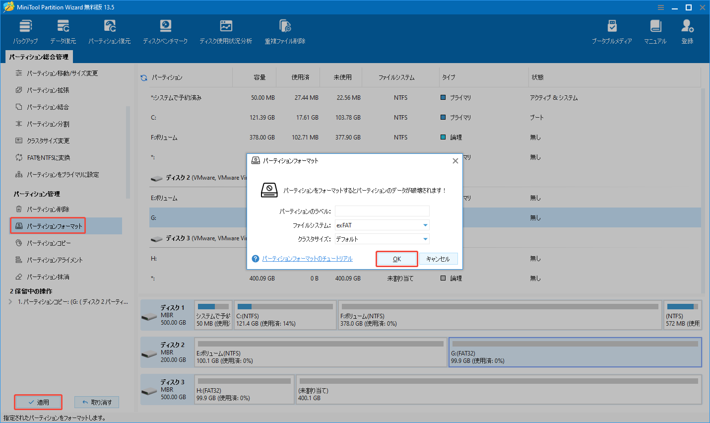
Task: Apply the pending operations
Action: point(38,402)
